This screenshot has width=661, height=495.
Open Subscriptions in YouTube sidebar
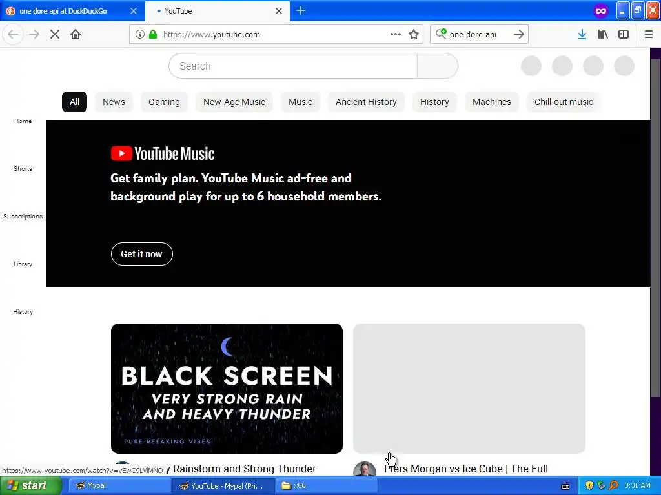click(x=23, y=217)
